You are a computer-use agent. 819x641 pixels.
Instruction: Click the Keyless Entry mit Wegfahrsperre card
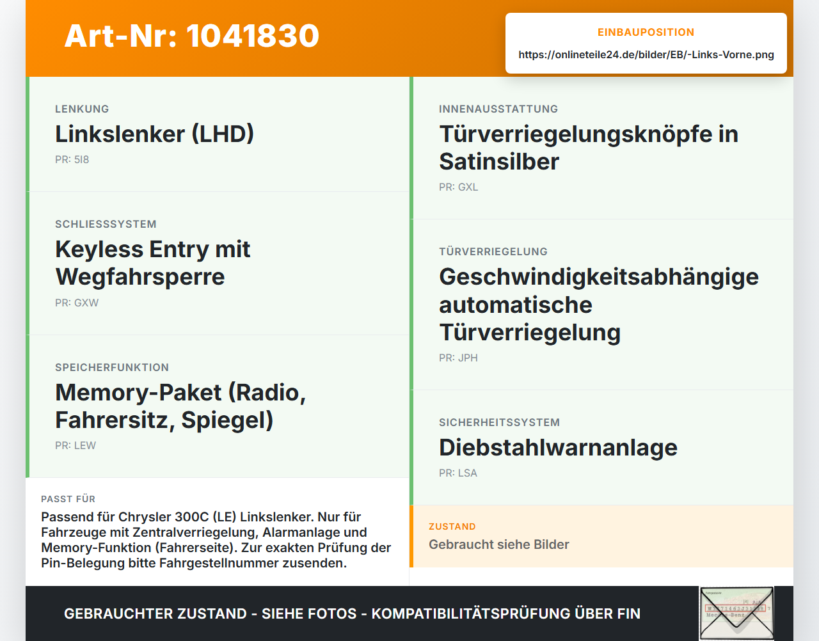pyautogui.click(x=218, y=264)
